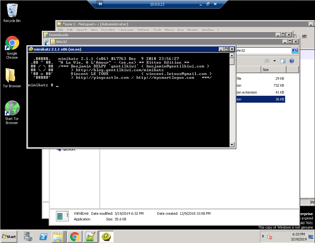Click Notepad++ ABC spell check icon
The width and height of the screenshot is (315, 243).
304,36
